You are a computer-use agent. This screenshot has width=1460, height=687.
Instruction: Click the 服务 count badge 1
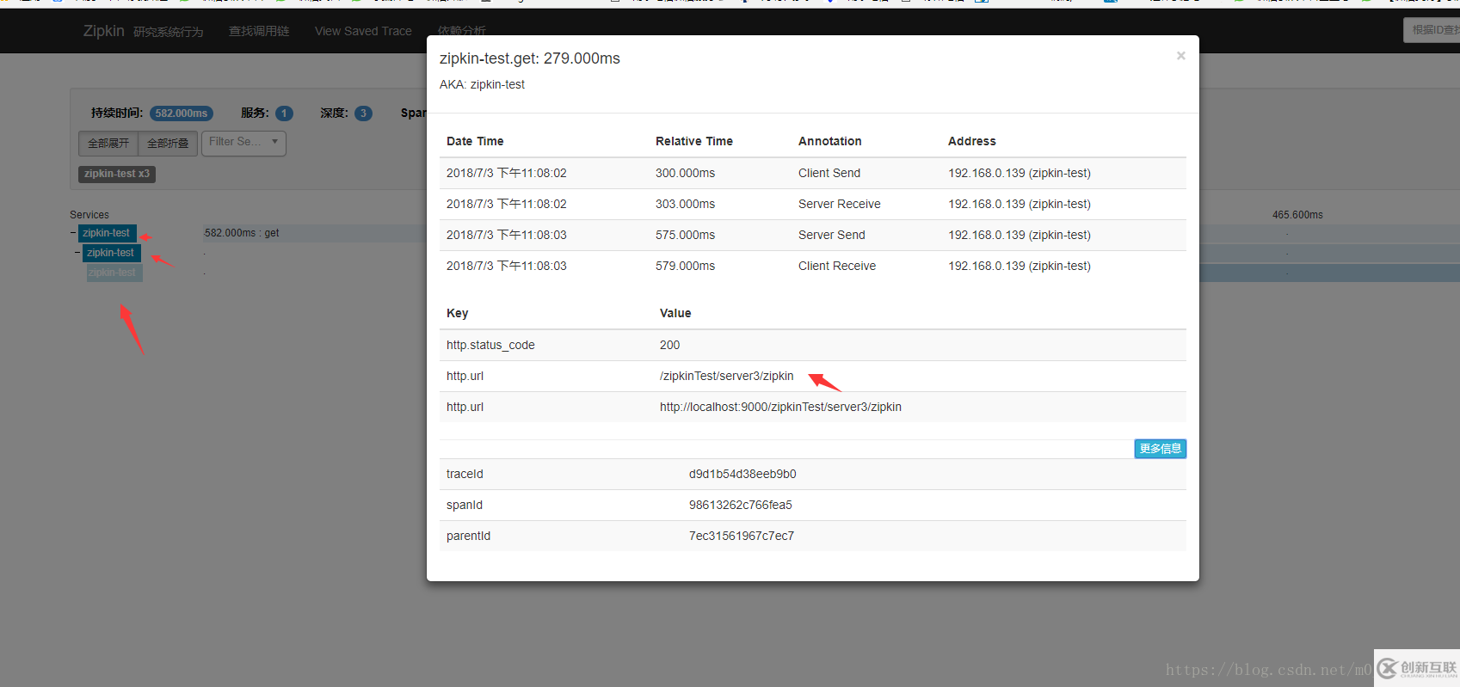[x=284, y=113]
